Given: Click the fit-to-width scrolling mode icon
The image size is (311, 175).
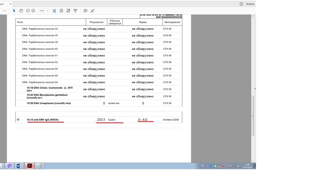Looking at the screenshot, I should click(54, 11).
